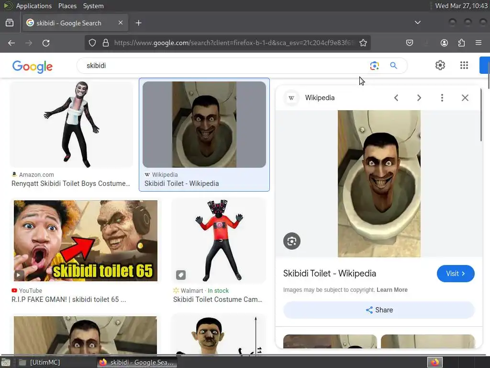This screenshot has width=490, height=368.
Task: Click Firefox tray icon in bottom panel
Action: 435,362
